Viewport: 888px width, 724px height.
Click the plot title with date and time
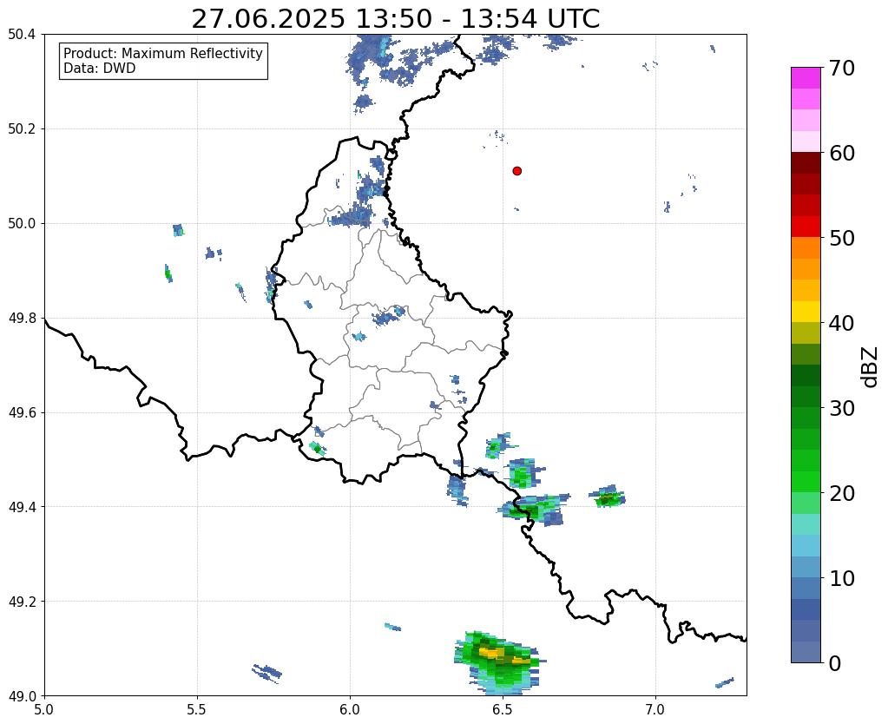[395, 19]
